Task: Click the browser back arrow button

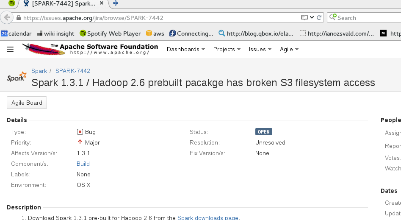Action: pos(6,18)
